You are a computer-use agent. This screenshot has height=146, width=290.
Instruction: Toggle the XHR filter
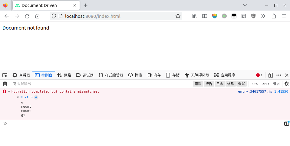coord(265,84)
